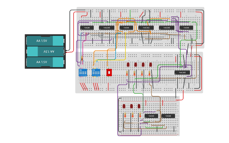Toggle switch 2 on the second blue DIP switch
The width and height of the screenshot is (229, 143).
[95, 73]
